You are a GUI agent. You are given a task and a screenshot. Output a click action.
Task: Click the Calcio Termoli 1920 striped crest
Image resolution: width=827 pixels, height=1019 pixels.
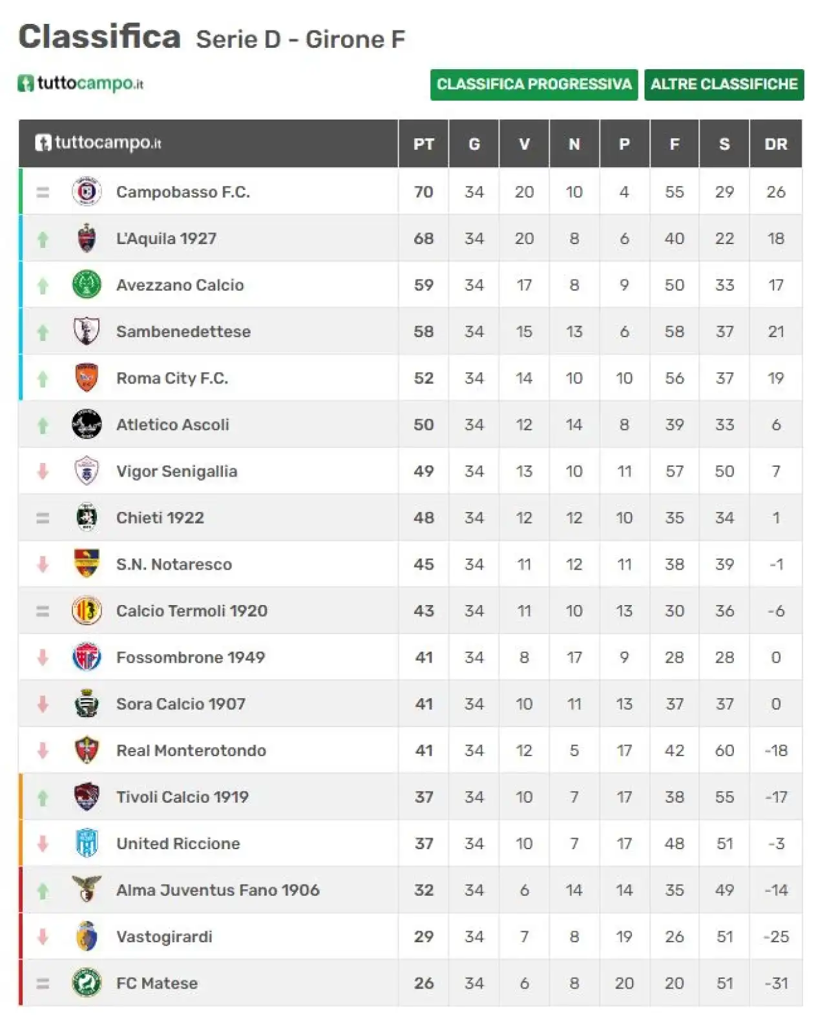pos(87,610)
